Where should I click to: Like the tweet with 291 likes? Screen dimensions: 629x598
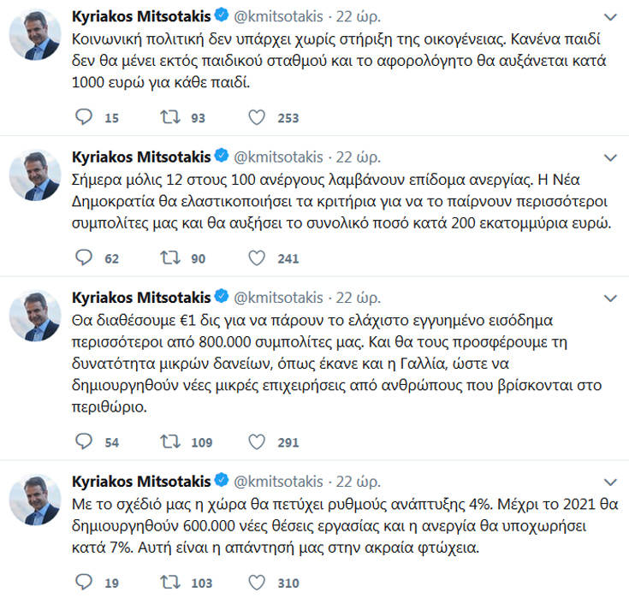(x=256, y=441)
